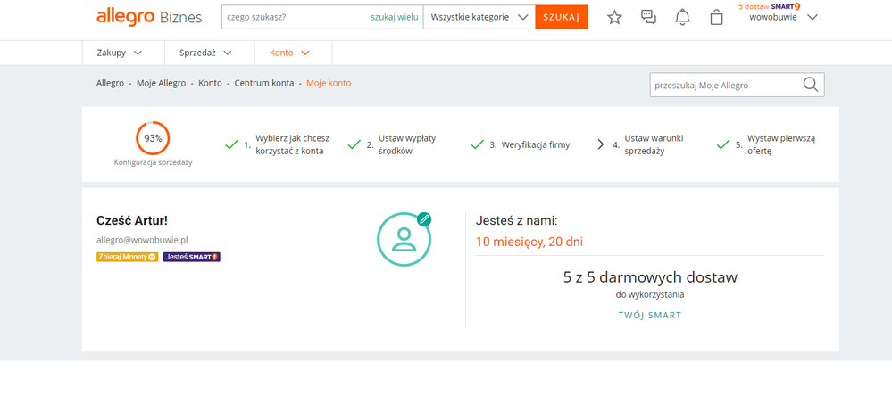The image size is (892, 403).
Task: Click the Jesteś SMART badge
Action: [191, 257]
